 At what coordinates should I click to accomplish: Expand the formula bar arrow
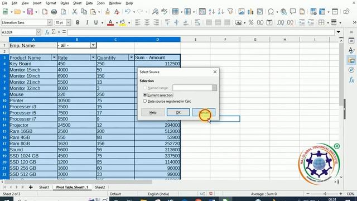(x=339, y=32)
